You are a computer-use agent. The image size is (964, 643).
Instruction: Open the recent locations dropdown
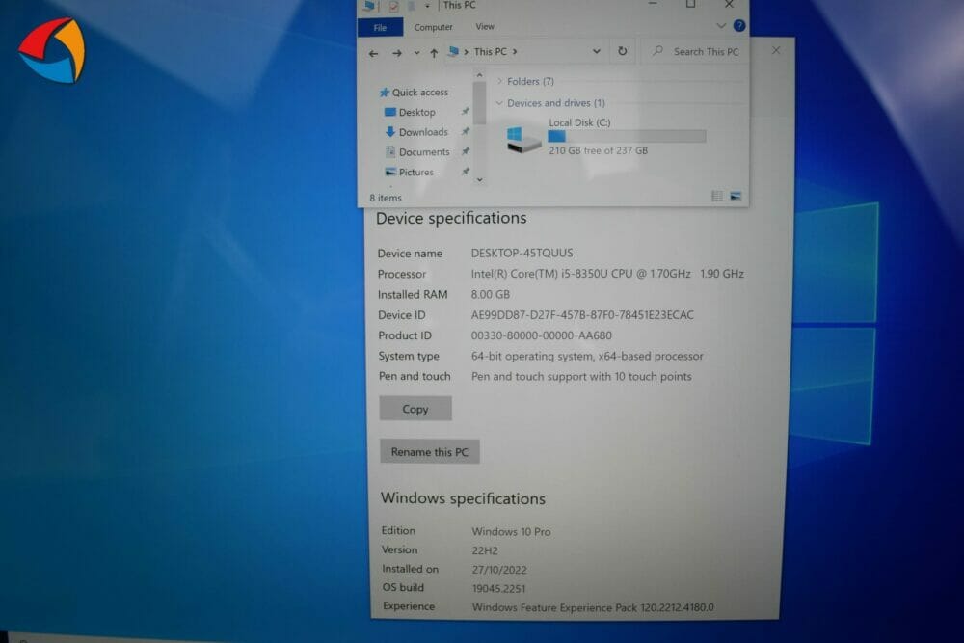point(416,53)
